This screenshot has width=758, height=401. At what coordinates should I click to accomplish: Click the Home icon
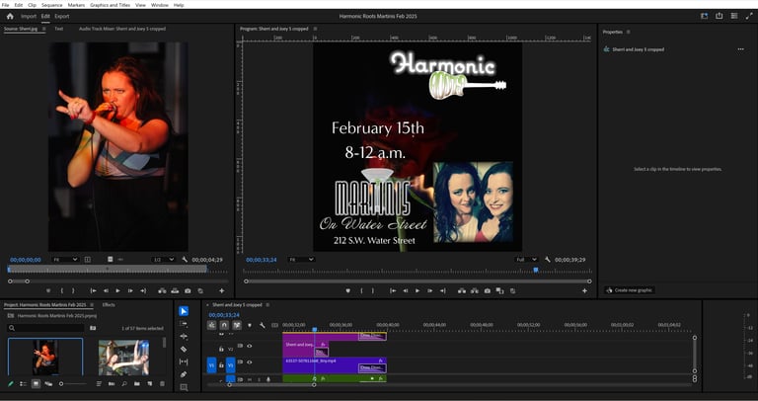point(10,16)
